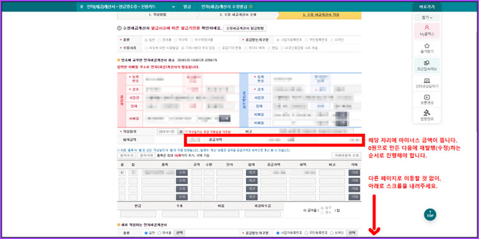Click the round TOP scroll button
The width and height of the screenshot is (479, 239).
pyautogui.click(x=430, y=214)
